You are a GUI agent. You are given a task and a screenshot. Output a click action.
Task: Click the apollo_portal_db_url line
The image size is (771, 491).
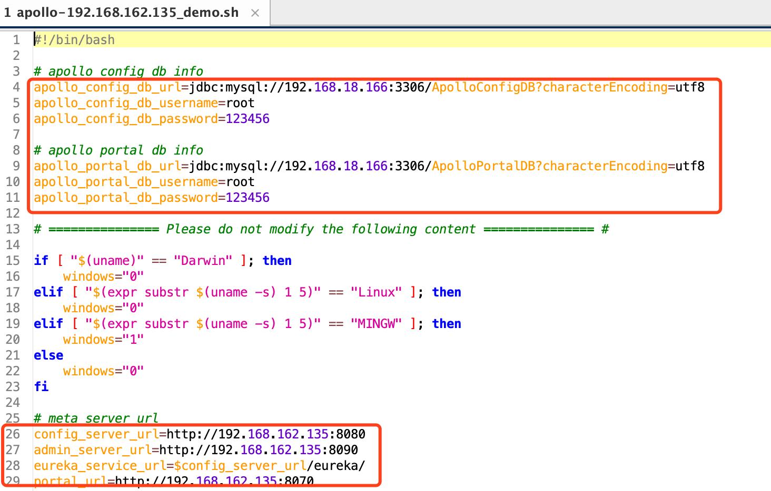[x=369, y=166]
